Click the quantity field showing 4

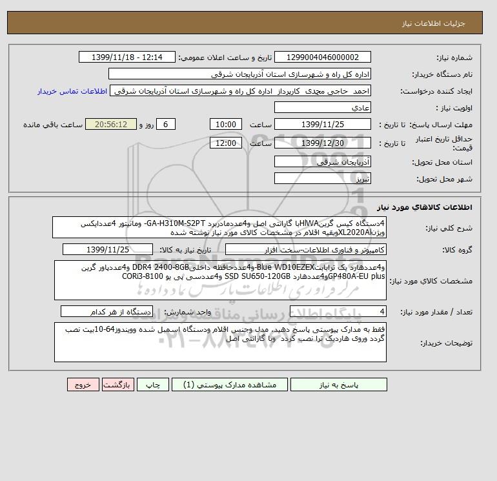click(338, 311)
